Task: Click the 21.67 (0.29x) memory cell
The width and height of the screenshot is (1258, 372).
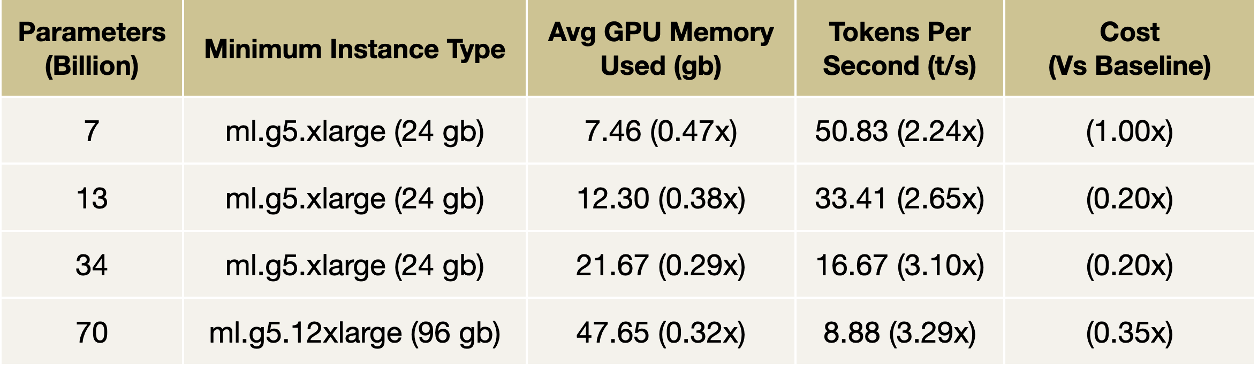Action: [x=661, y=265]
